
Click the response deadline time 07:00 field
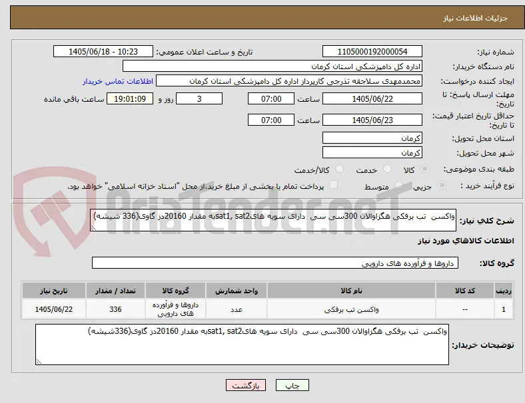[x=271, y=98]
